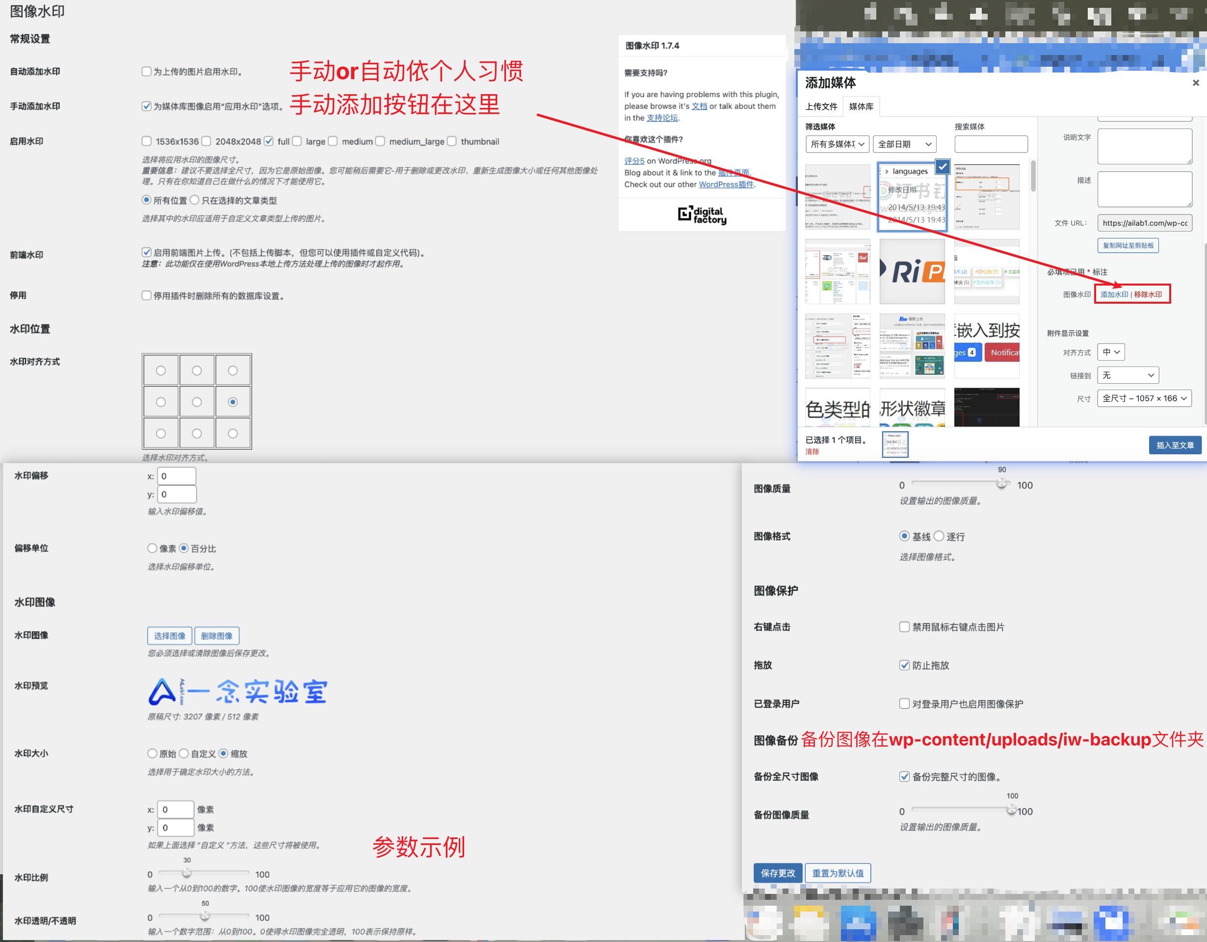The width and height of the screenshot is (1207, 942).
Task: Switch image format to 逐行
Action: pyautogui.click(x=939, y=536)
